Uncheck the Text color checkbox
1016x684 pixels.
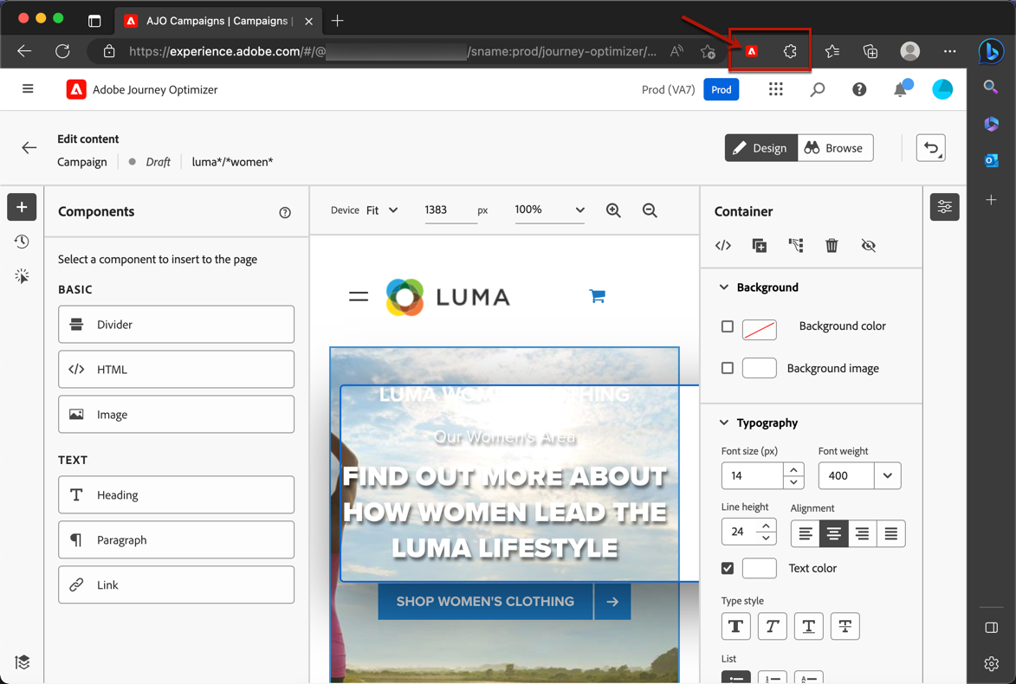pos(728,568)
